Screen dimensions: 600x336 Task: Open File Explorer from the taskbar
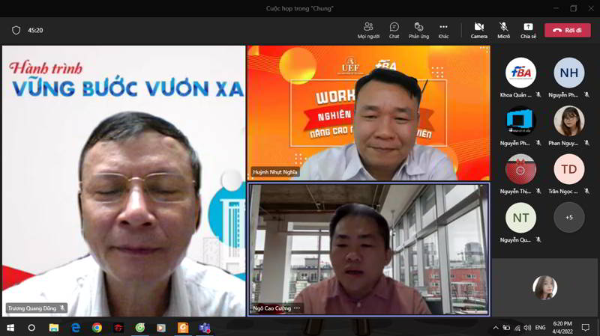point(53,328)
